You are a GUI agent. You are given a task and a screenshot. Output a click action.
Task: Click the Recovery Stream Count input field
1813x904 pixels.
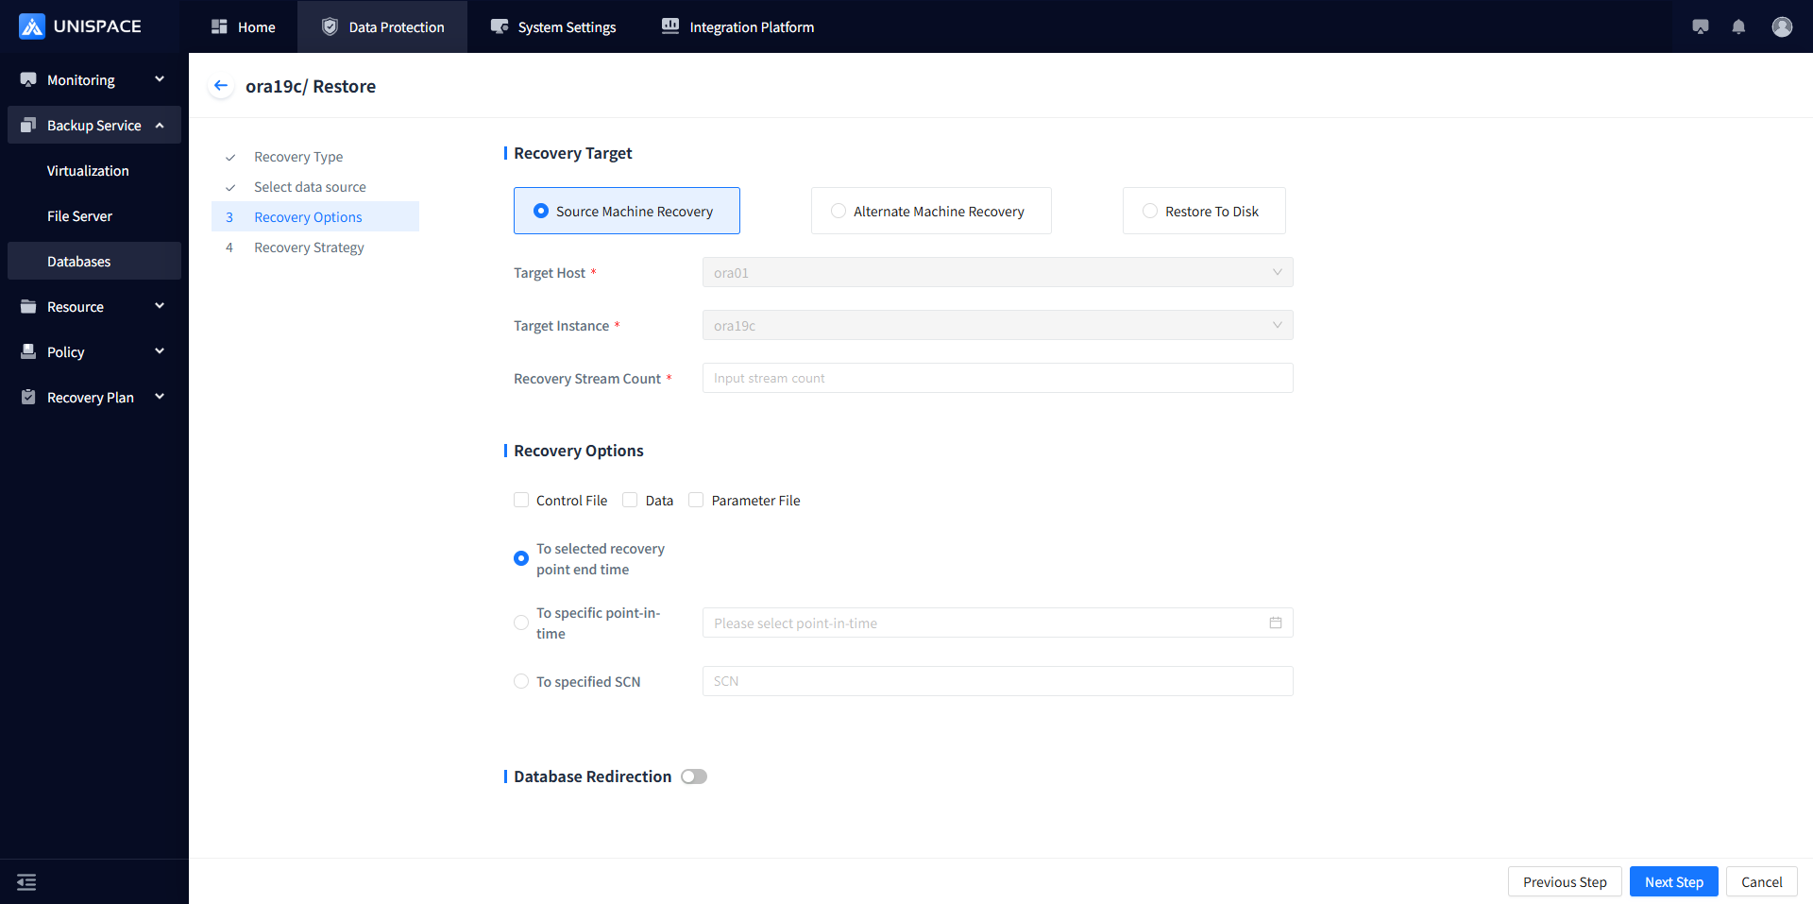(997, 379)
